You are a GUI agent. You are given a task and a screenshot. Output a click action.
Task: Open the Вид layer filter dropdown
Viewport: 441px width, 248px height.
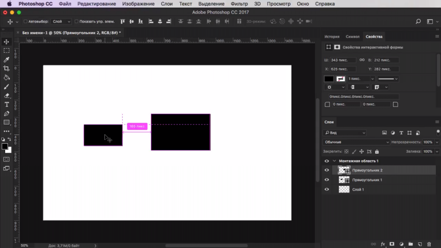[x=345, y=133]
